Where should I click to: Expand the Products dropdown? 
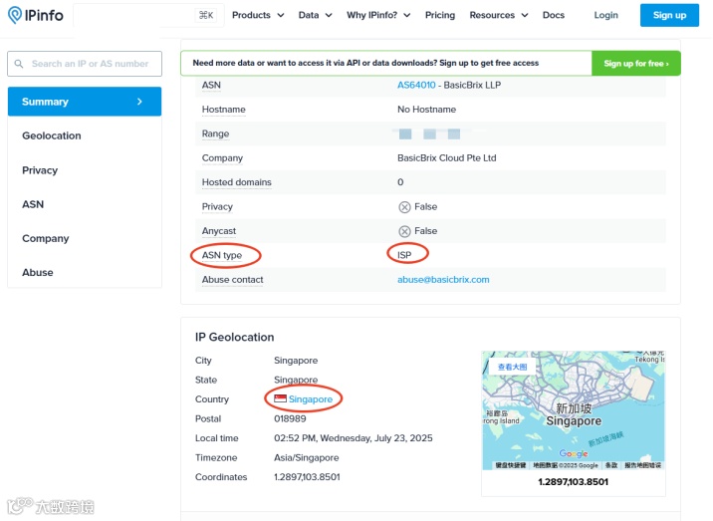[x=258, y=15]
